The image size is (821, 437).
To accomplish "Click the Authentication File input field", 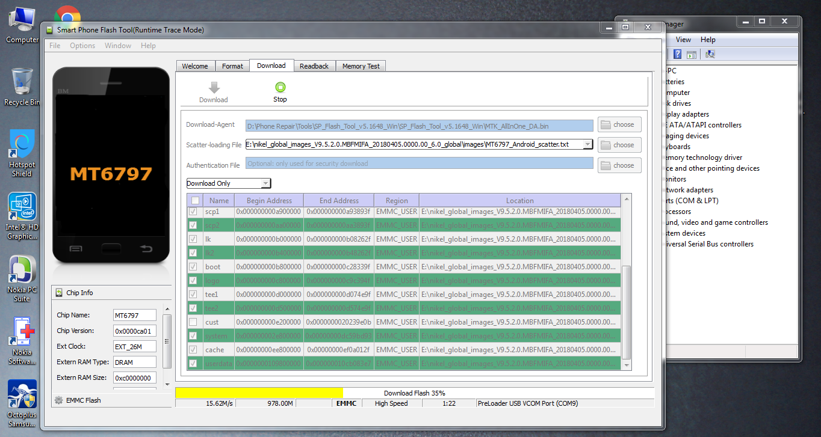I will pyautogui.click(x=420, y=163).
